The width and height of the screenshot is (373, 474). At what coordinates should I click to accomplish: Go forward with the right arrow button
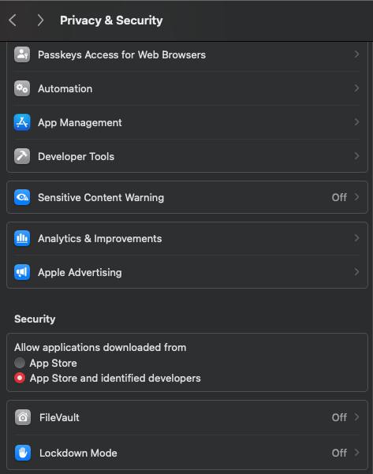coord(40,21)
